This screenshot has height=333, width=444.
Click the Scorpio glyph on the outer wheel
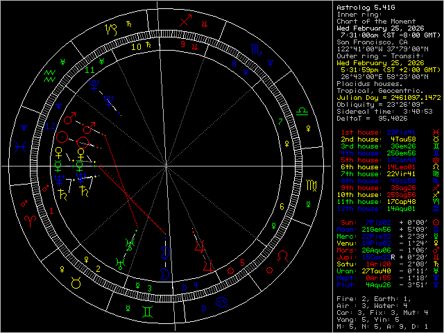(257, 50)
